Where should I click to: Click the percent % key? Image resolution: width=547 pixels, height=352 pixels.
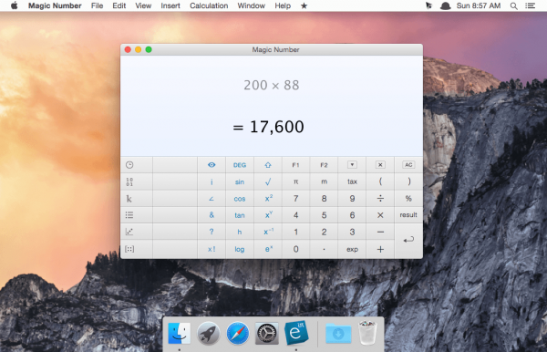(x=408, y=199)
